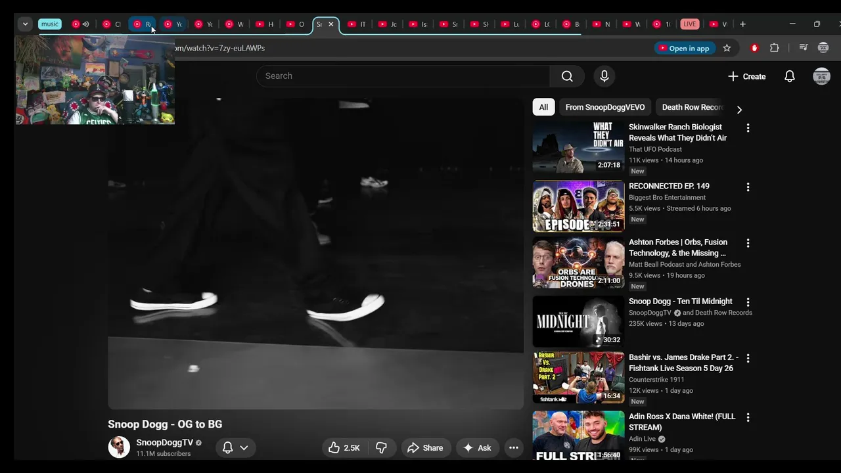The height and width of the screenshot is (473, 841).
Task: Click the video player area
Action: click(x=316, y=254)
